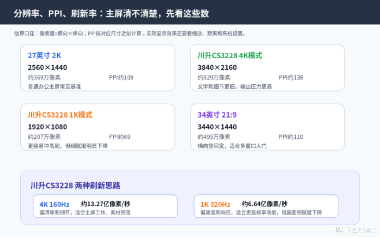Viewport: 380px width, 238px height.
Task: Click the PPI约109 value
Action: coord(121,77)
